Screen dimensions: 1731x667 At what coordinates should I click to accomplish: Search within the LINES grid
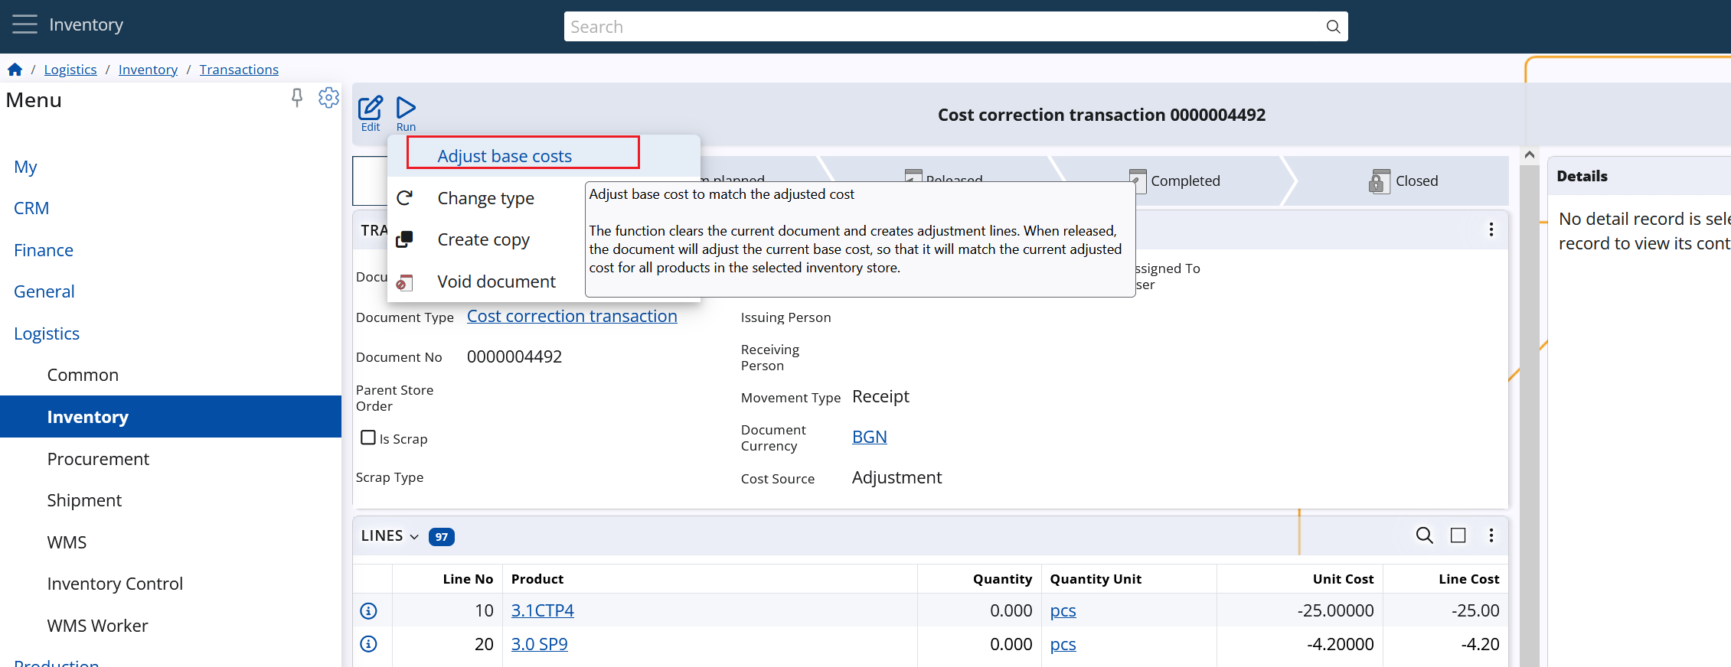pos(1424,535)
